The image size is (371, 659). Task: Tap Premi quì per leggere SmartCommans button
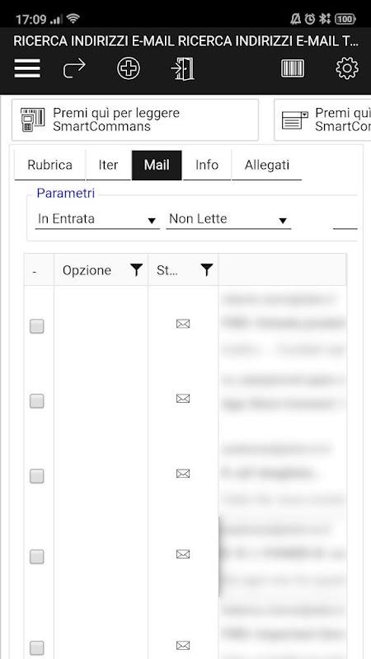(135, 119)
